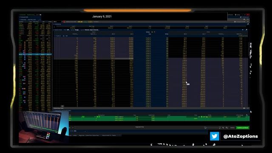Viewport: 272px width, 153px height.
Task: Click the webcam video thumbnail
Action: [43, 127]
